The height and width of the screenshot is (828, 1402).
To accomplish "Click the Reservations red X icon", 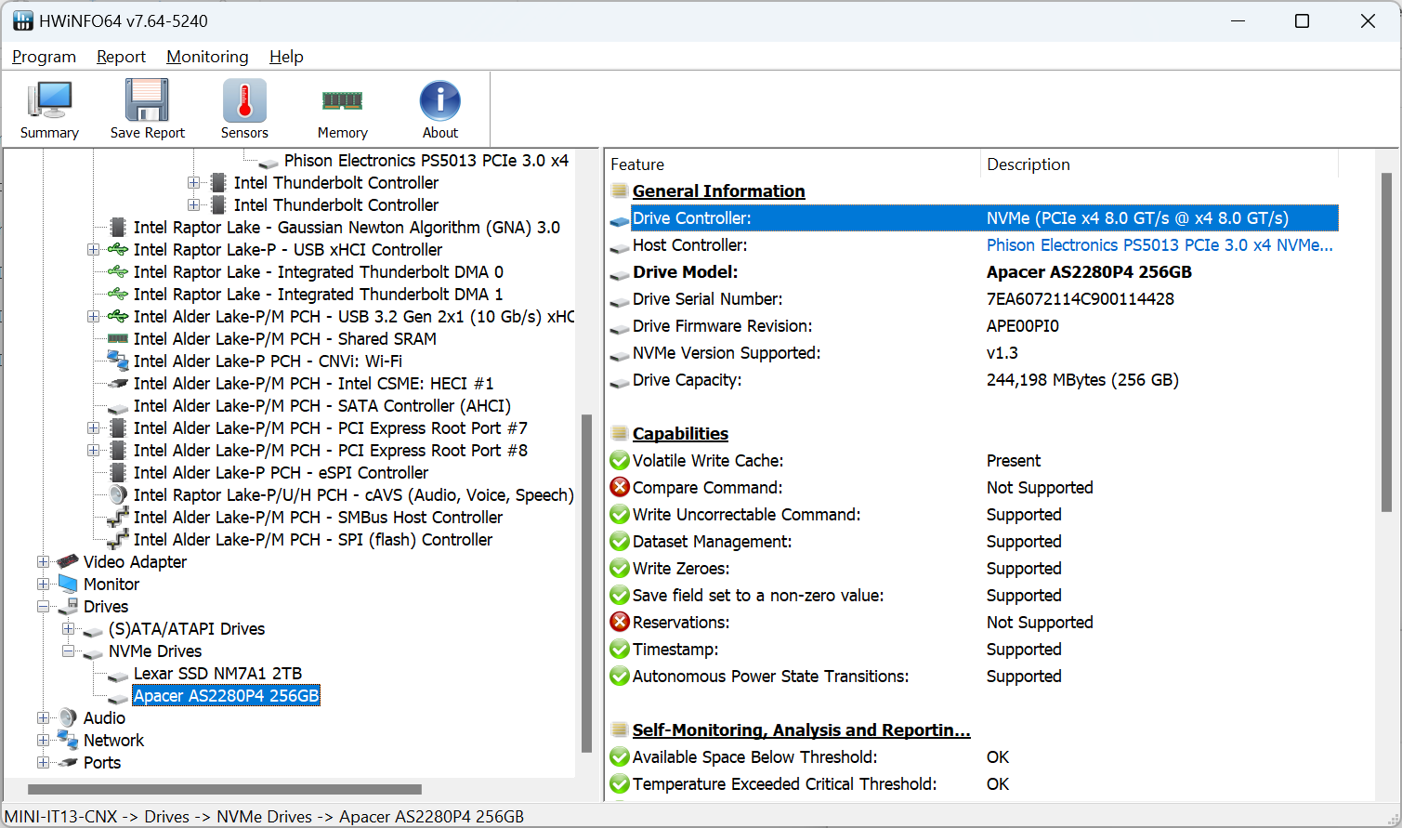I will 620,622.
